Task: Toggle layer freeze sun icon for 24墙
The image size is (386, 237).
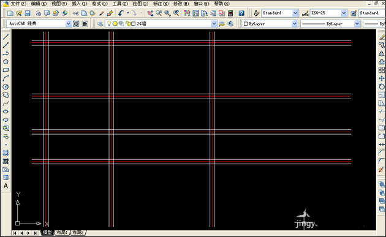Action: tap(115, 24)
